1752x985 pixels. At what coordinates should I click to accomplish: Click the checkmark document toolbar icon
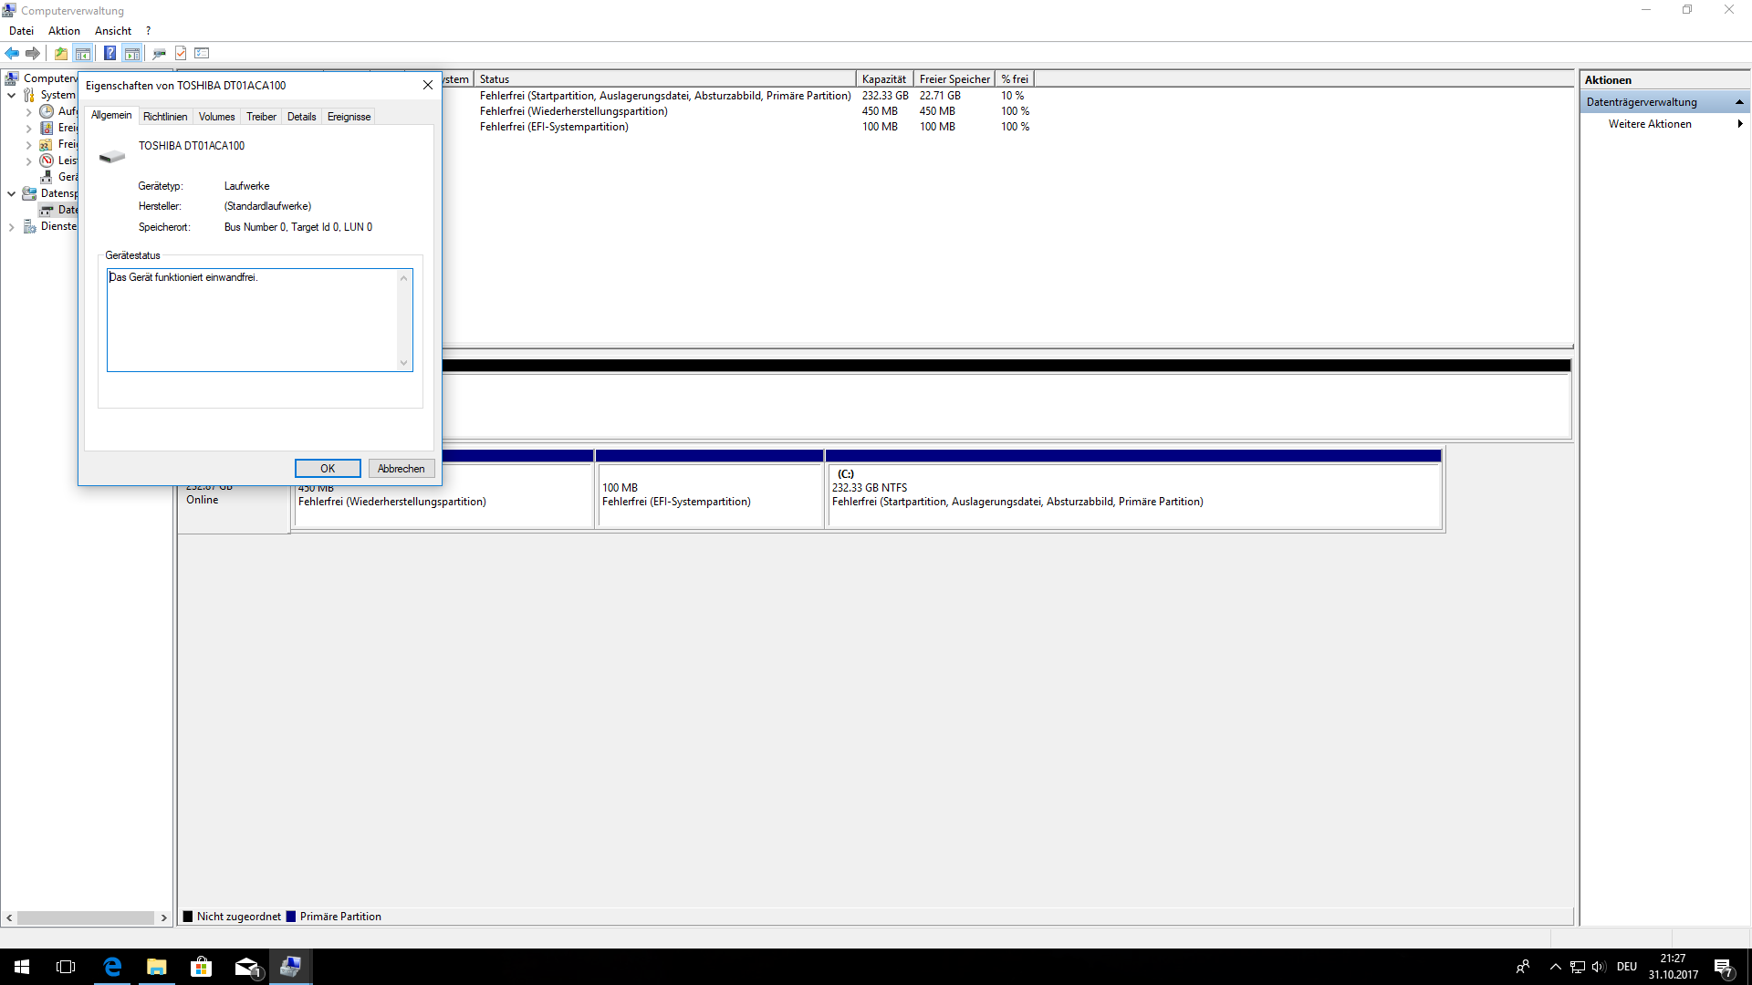click(x=181, y=53)
